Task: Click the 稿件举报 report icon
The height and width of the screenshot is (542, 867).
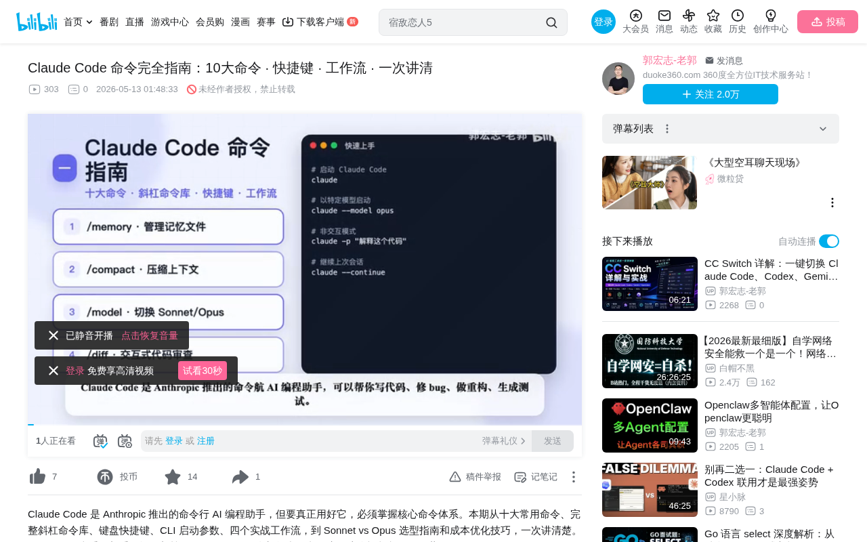Action: point(455,477)
